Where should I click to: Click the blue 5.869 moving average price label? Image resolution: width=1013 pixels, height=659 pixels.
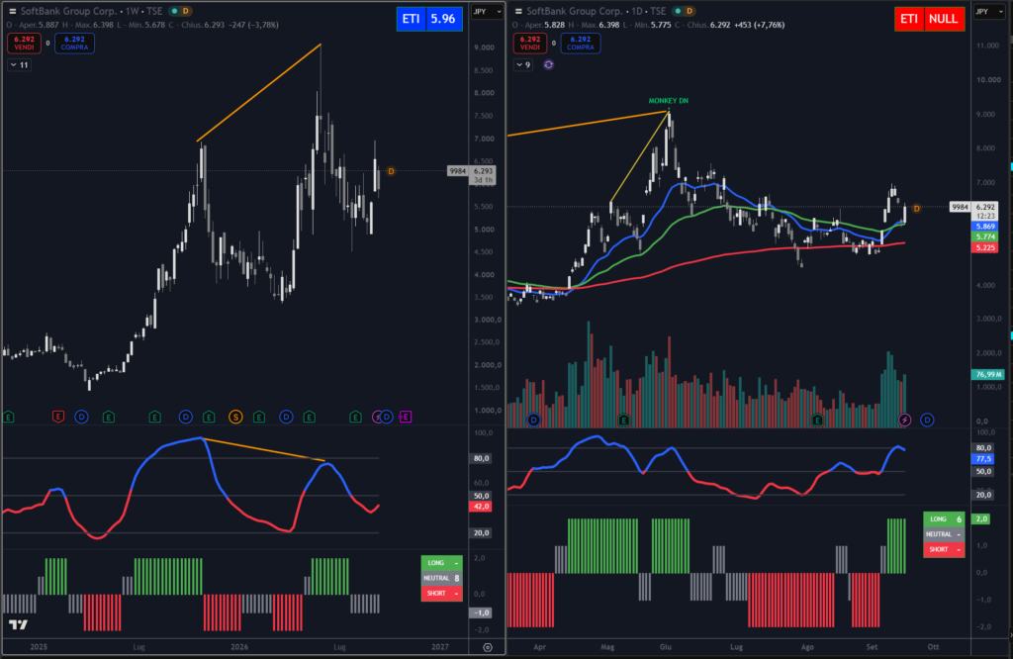[x=985, y=227]
